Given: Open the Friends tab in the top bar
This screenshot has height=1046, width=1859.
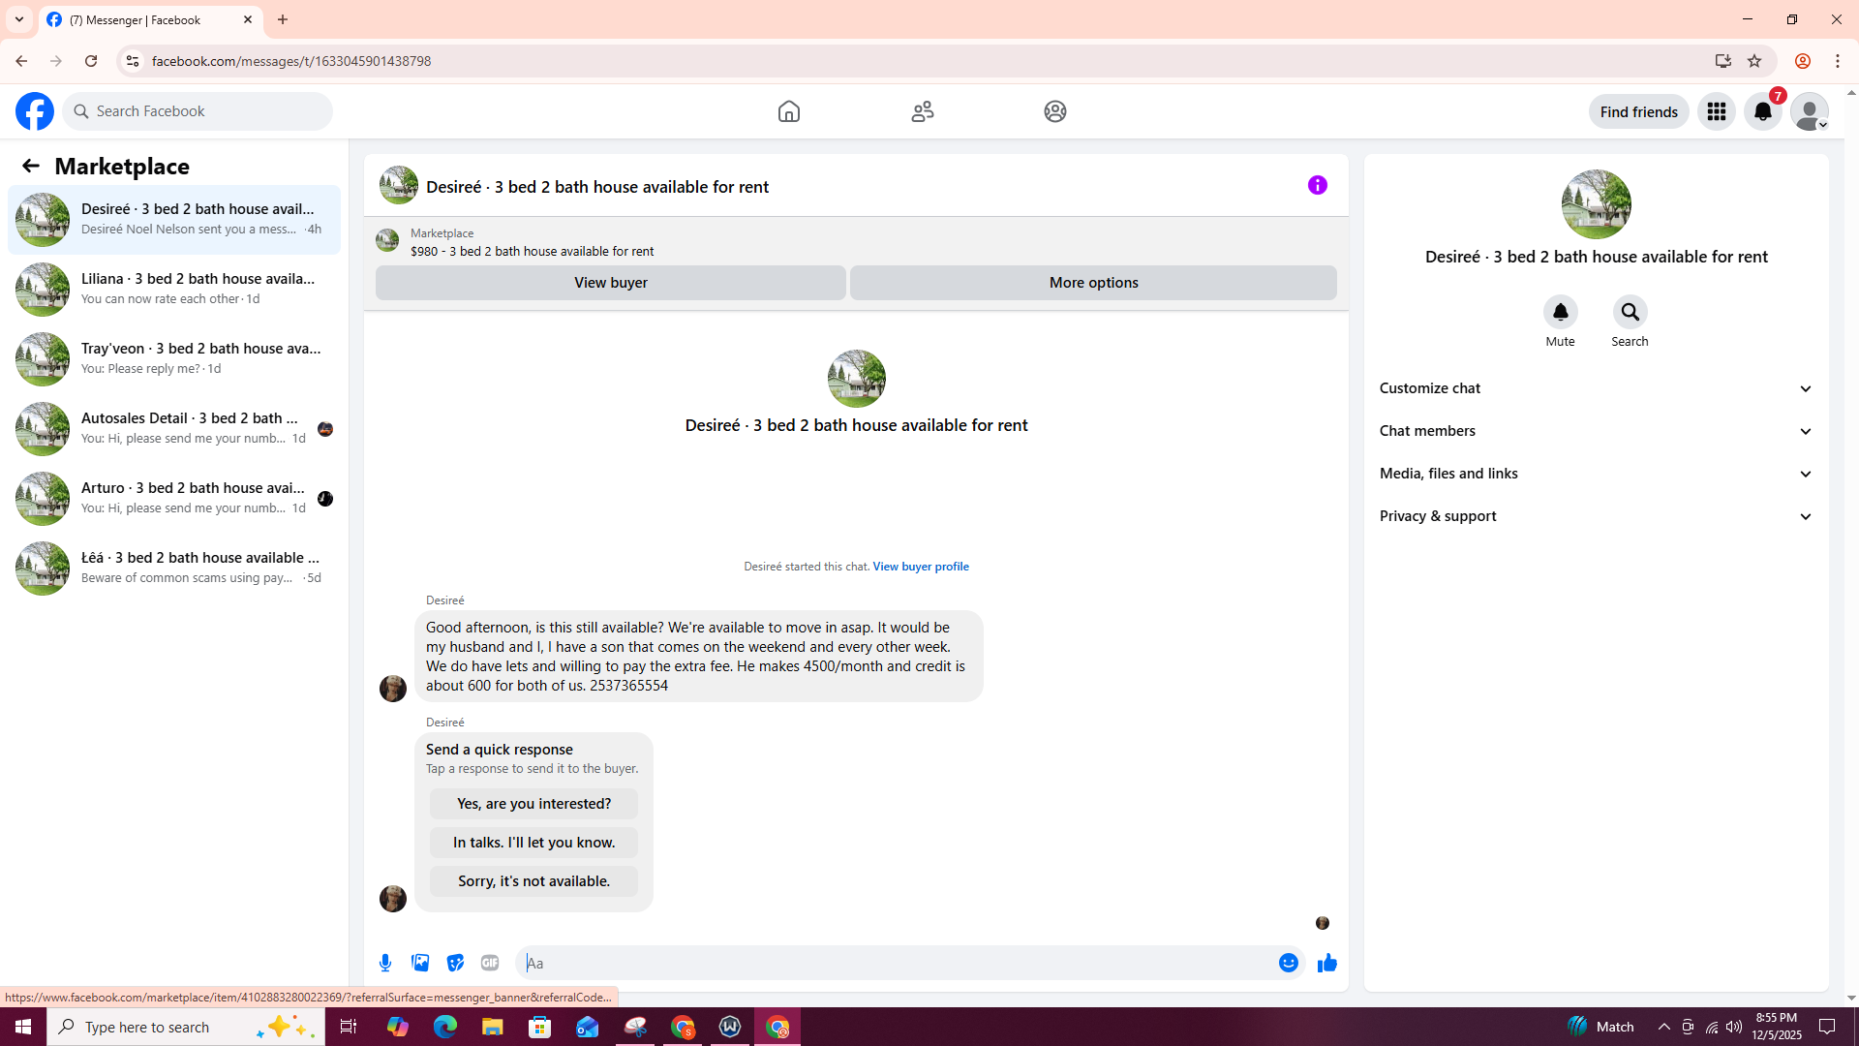Looking at the screenshot, I should pyautogui.click(x=922, y=111).
